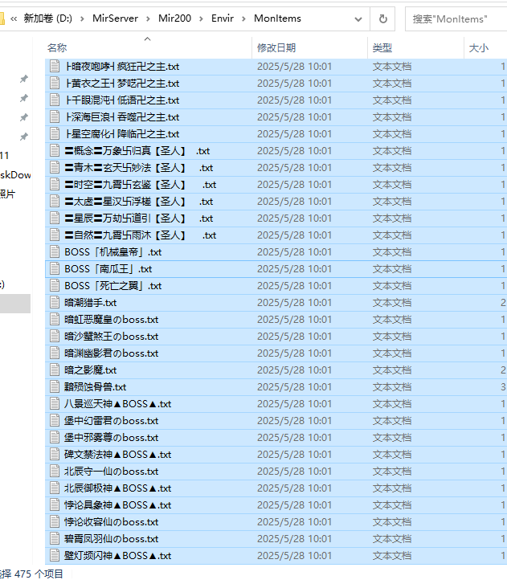This screenshot has height=584, width=507.
Task: Click MonItems in the address breadcrumb
Action: pyautogui.click(x=277, y=18)
